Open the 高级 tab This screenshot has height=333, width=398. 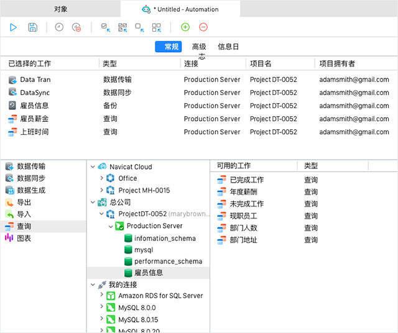pyautogui.click(x=199, y=47)
